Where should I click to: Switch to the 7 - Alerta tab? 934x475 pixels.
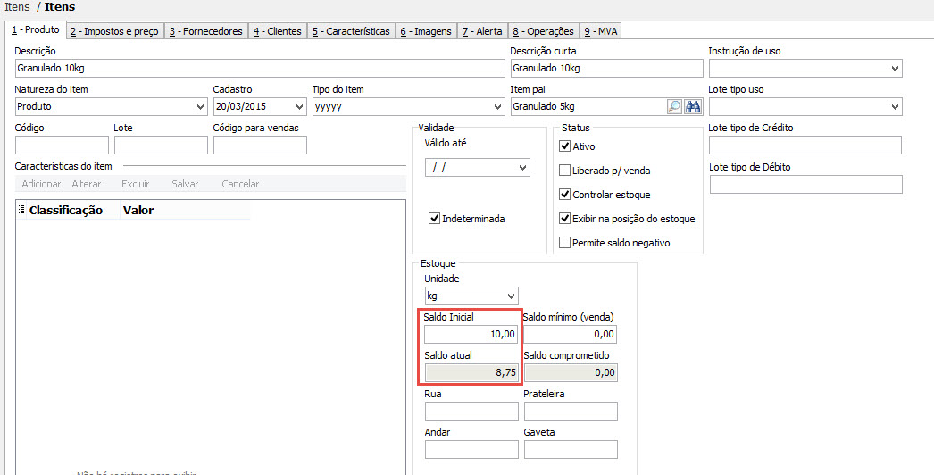(482, 31)
